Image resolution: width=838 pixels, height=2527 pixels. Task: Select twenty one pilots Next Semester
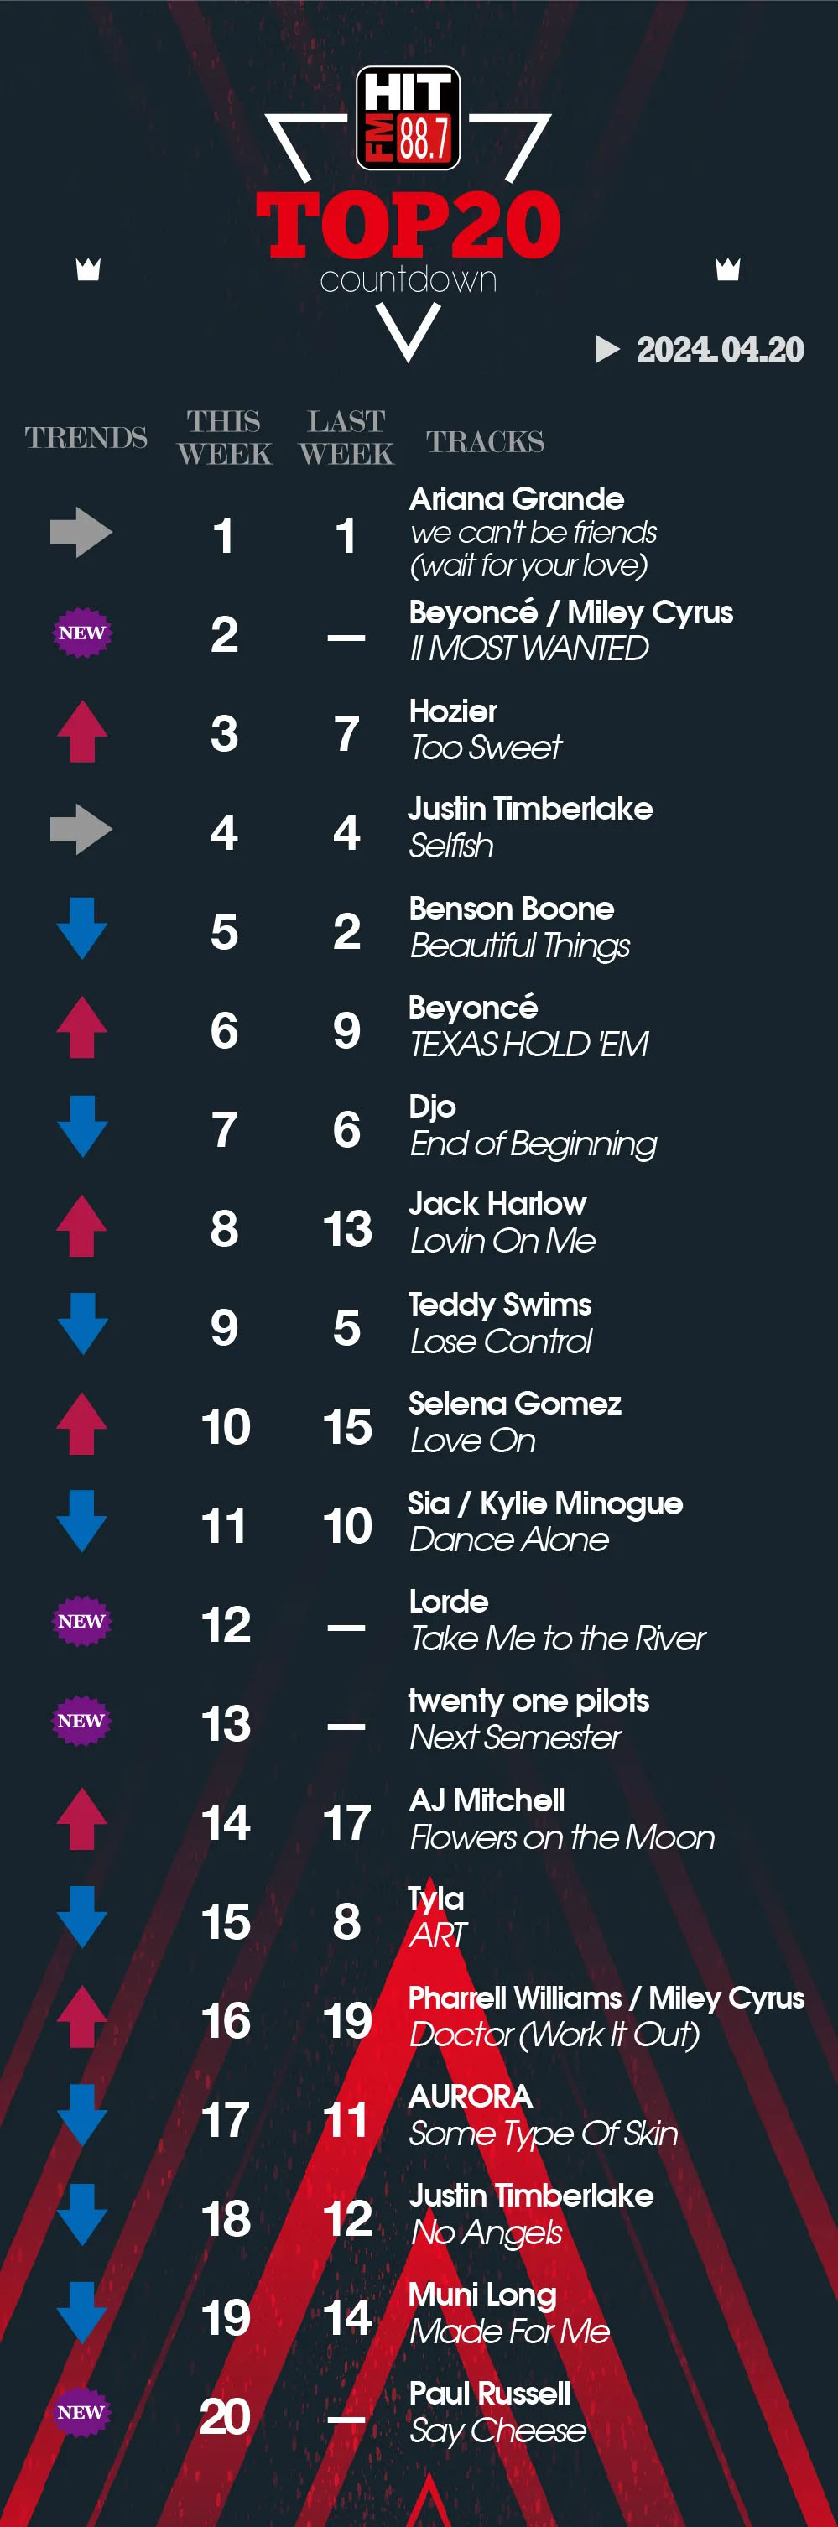(528, 1719)
